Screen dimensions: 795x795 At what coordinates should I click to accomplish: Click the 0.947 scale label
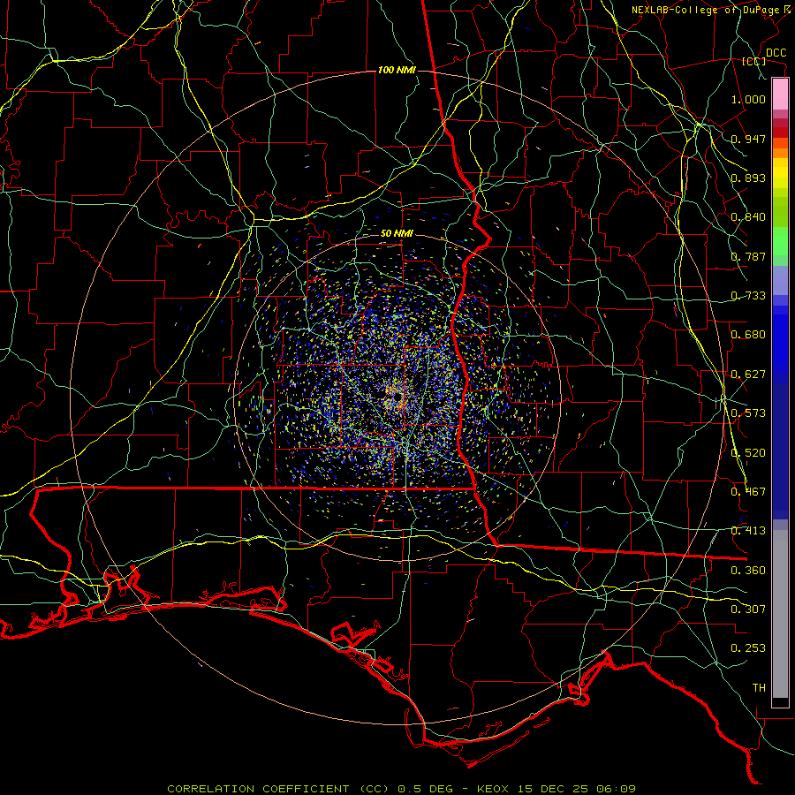tap(748, 139)
